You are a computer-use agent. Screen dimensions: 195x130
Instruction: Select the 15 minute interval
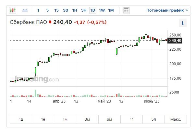(56, 10)
